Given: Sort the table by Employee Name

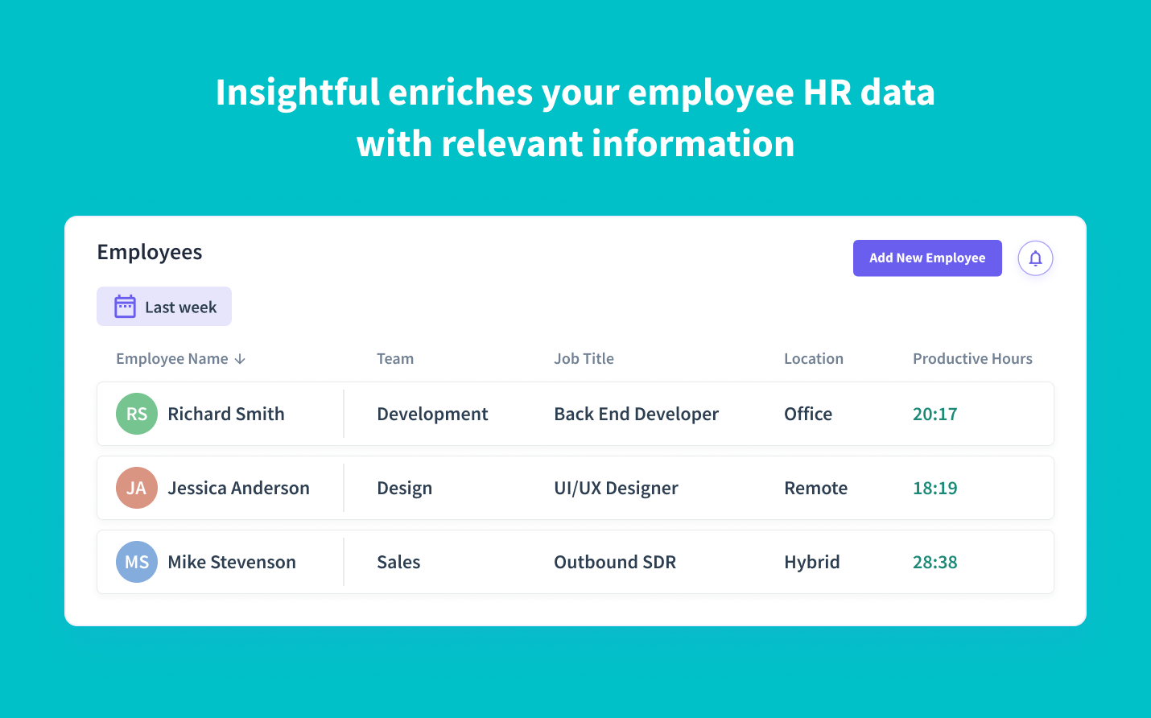Looking at the screenshot, I should point(173,358).
